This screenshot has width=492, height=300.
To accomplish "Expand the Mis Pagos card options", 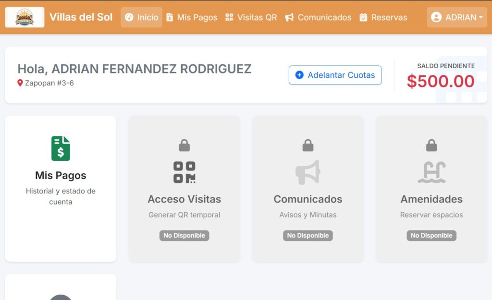I will (x=61, y=189).
